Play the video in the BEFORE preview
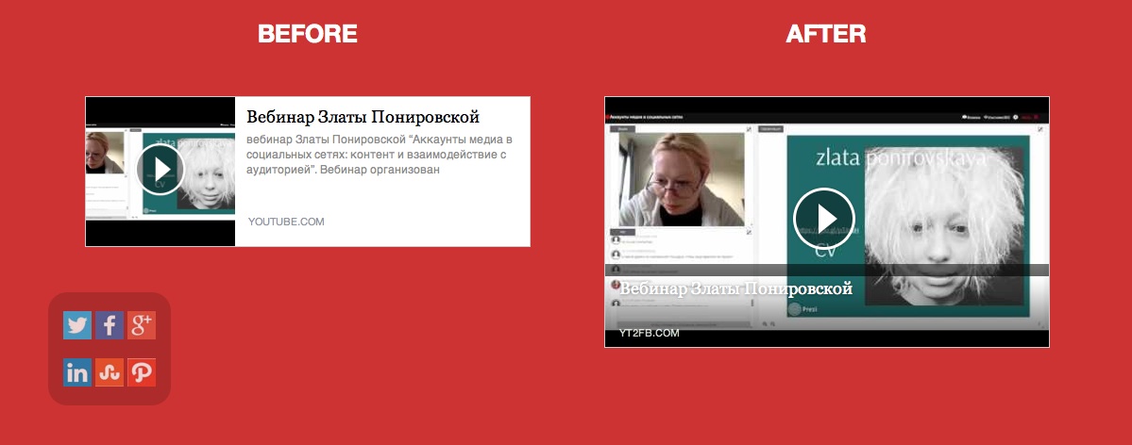This screenshot has height=445, width=1132. point(160,170)
